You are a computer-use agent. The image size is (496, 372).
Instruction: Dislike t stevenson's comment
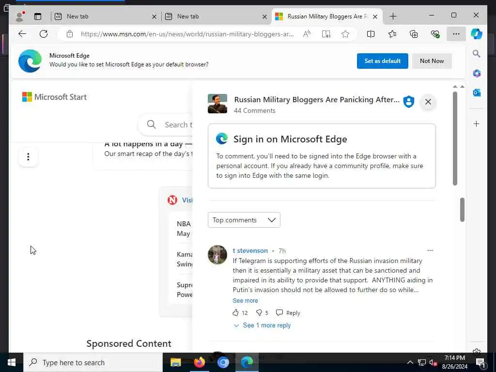pyautogui.click(x=259, y=313)
